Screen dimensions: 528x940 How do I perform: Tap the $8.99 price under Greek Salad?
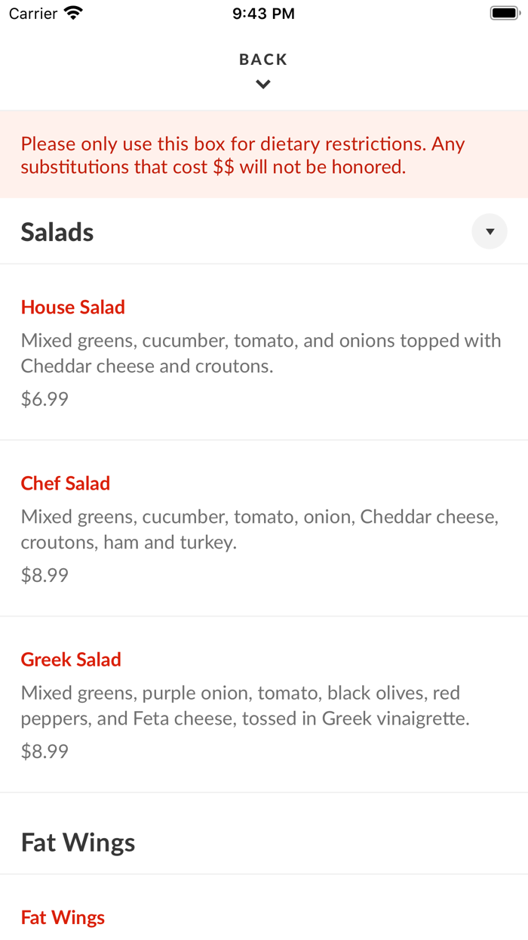(x=45, y=751)
